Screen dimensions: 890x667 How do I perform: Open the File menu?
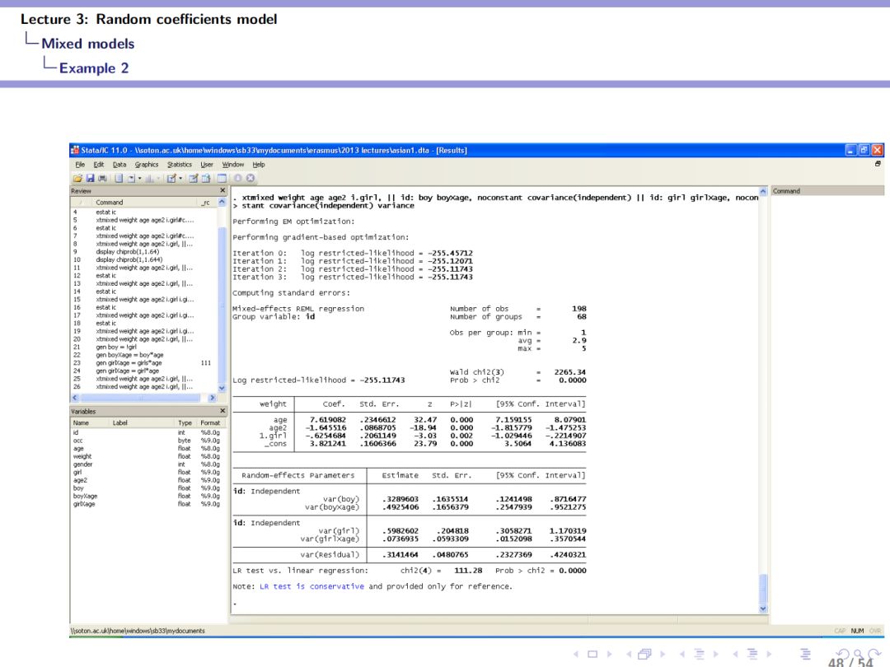pyautogui.click(x=80, y=165)
